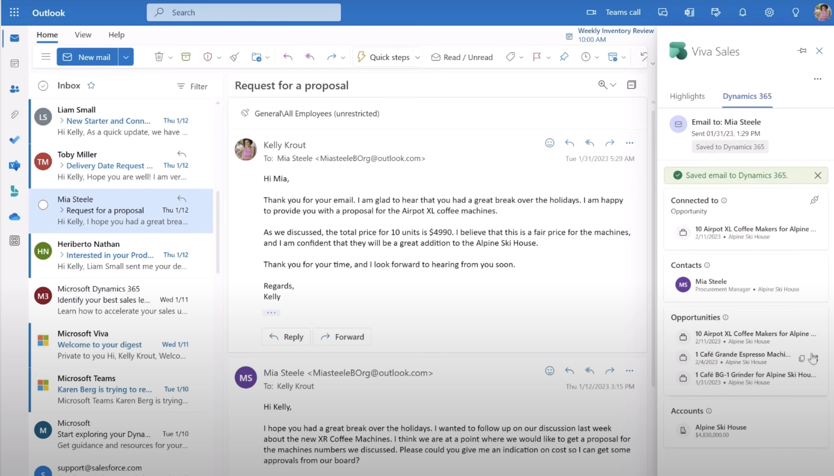Open Viva Sales more options ellipsis
The height and width of the screenshot is (476, 834).
pos(818,79)
